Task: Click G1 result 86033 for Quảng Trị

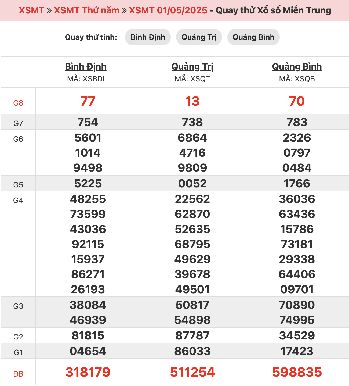Action: click(192, 351)
